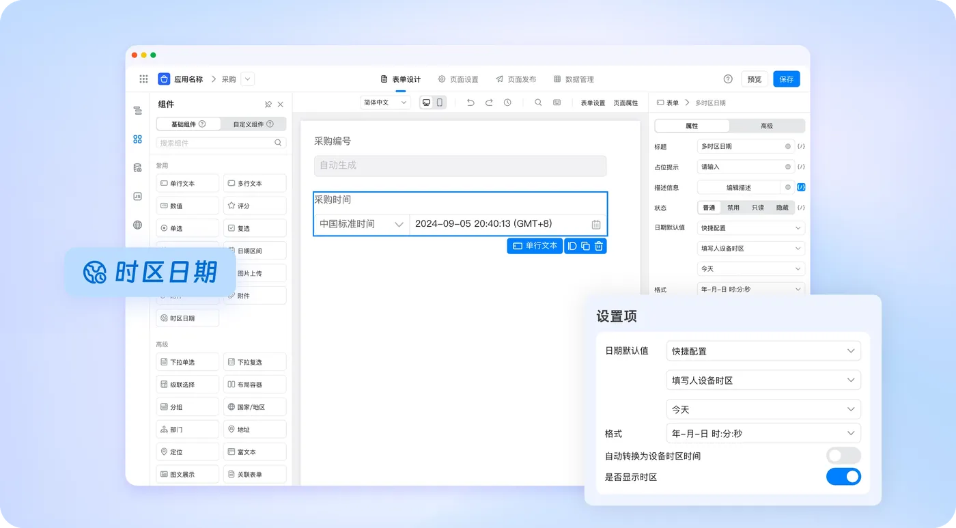The image size is (956, 528).
Task: Click the blue {/} icon beside 描述信息
Action: tap(801, 187)
